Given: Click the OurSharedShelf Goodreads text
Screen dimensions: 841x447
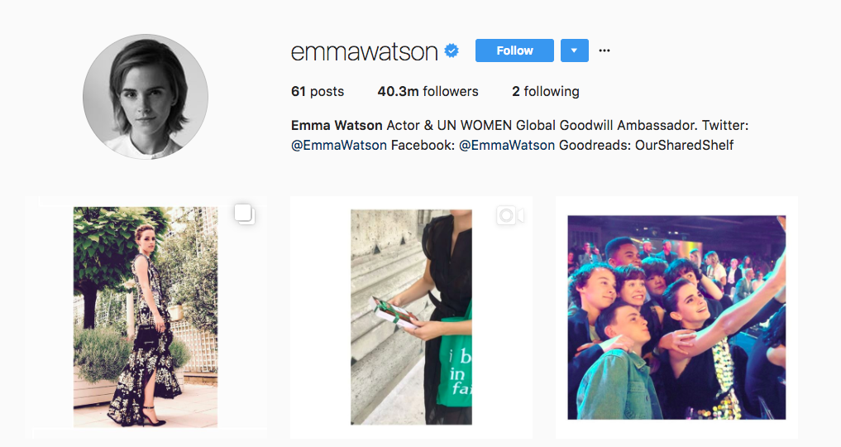Looking at the screenshot, I should [x=684, y=146].
